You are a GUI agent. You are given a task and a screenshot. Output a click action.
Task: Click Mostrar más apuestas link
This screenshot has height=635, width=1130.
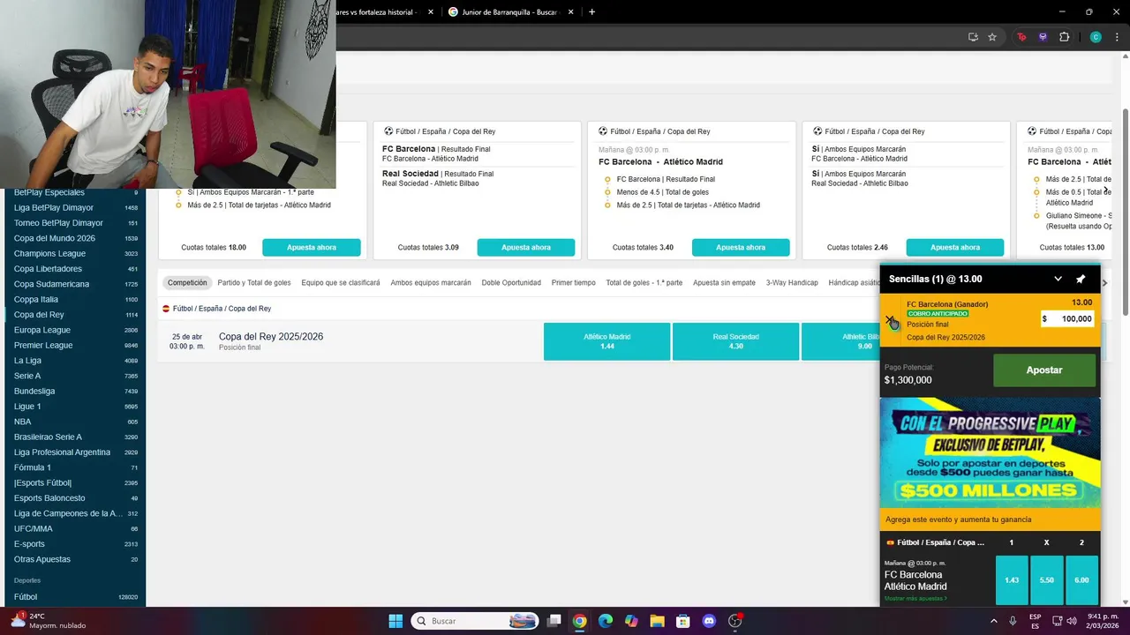pyautogui.click(x=915, y=599)
